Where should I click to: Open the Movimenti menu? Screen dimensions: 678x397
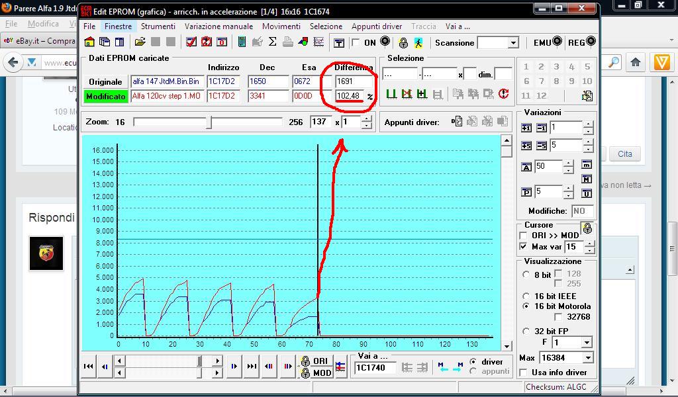(281, 26)
